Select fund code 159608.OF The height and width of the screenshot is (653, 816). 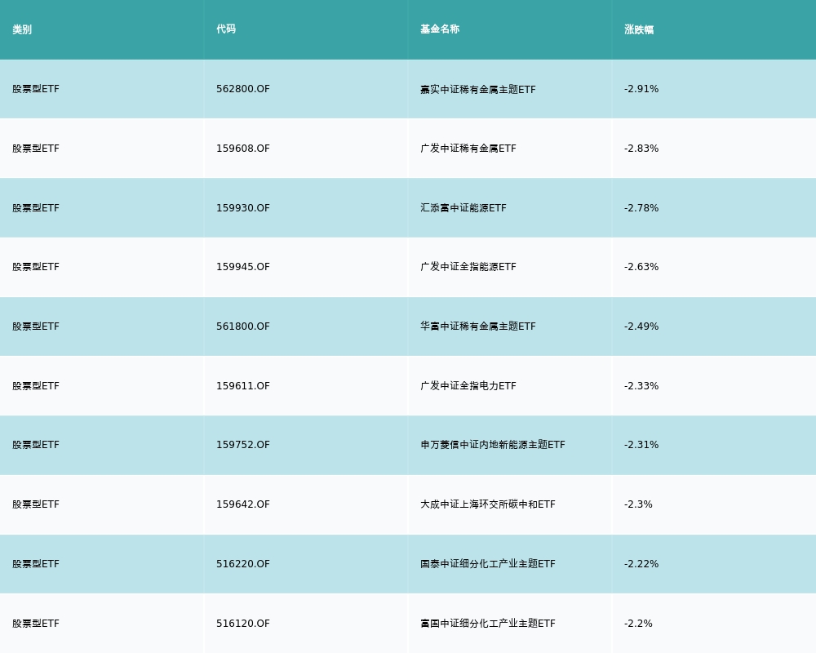pyautogui.click(x=243, y=149)
